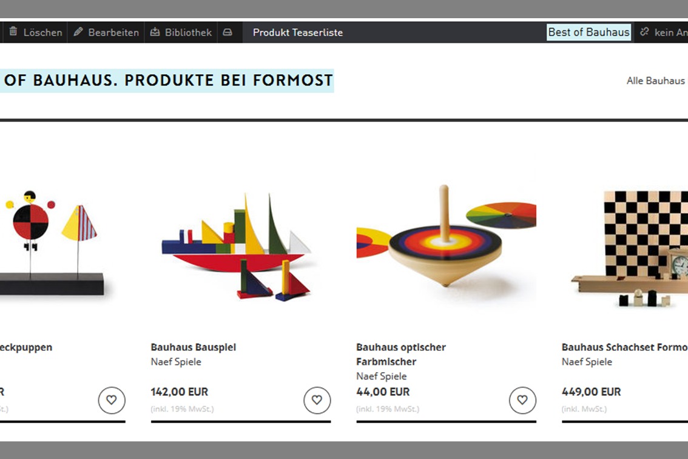Click the Best of Bauhaus highlighted field
This screenshot has width=688, height=459.
point(589,32)
